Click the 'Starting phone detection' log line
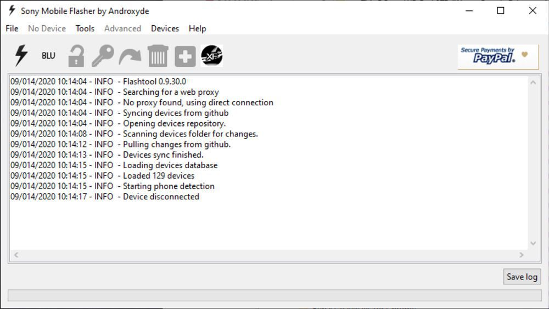Image resolution: width=549 pixels, height=309 pixels. click(x=113, y=186)
